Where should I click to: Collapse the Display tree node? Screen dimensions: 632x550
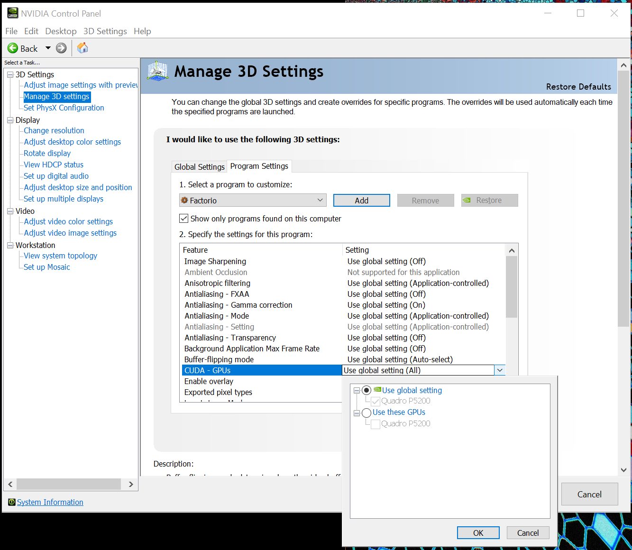click(x=10, y=120)
